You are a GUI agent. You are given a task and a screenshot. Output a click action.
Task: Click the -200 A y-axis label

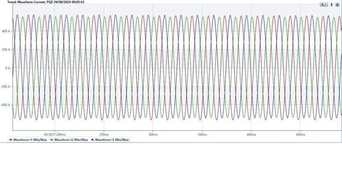[x=6, y=86]
